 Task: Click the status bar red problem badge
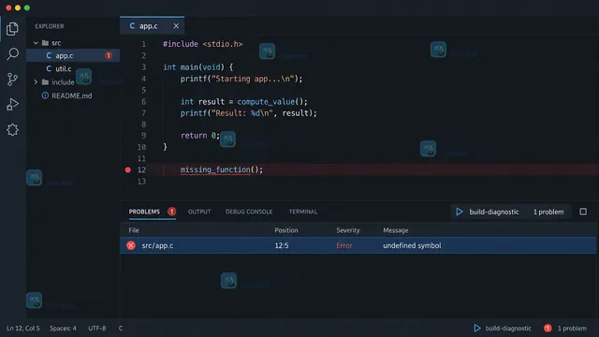click(x=548, y=328)
